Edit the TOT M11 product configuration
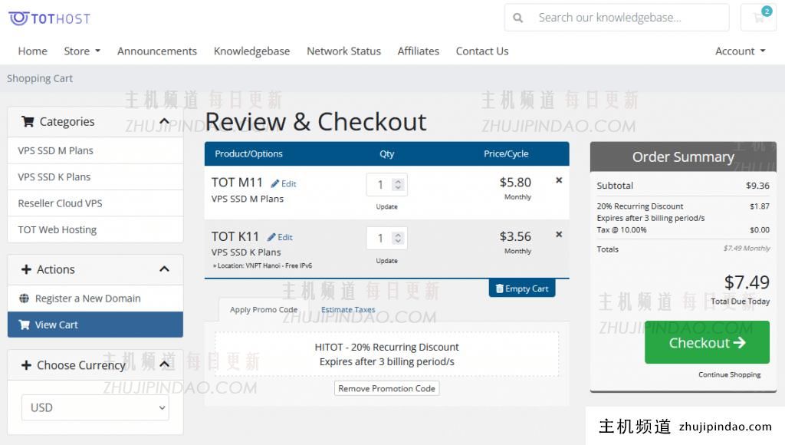 [x=284, y=184]
